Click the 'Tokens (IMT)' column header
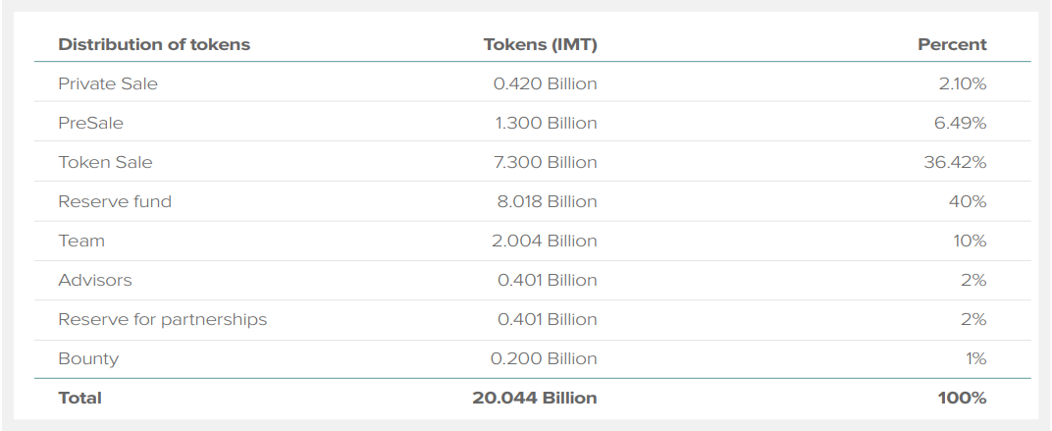The image size is (1052, 431). pos(540,44)
